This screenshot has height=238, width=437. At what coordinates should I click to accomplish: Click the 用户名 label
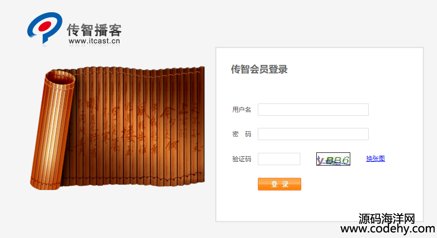[242, 110]
